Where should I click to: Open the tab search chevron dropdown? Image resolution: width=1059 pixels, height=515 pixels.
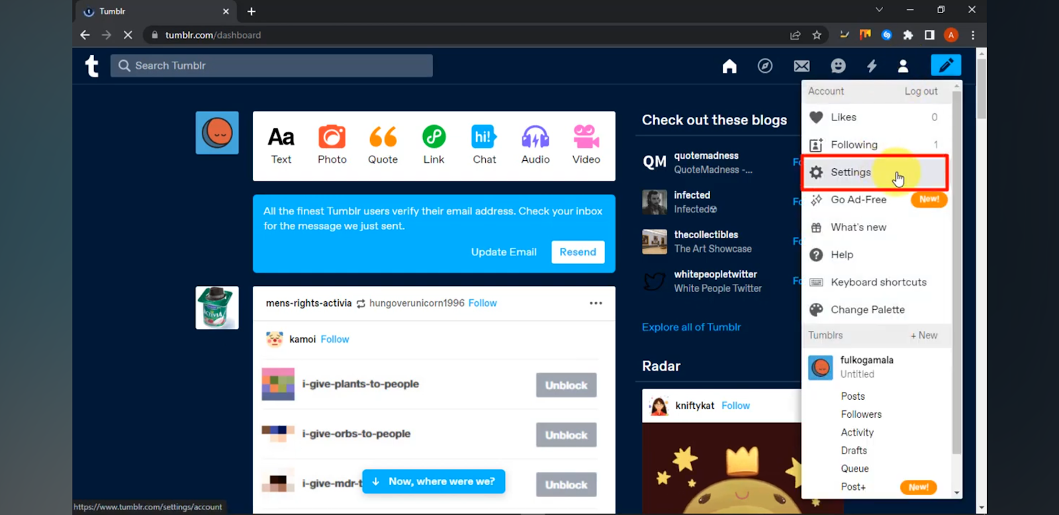pos(879,10)
